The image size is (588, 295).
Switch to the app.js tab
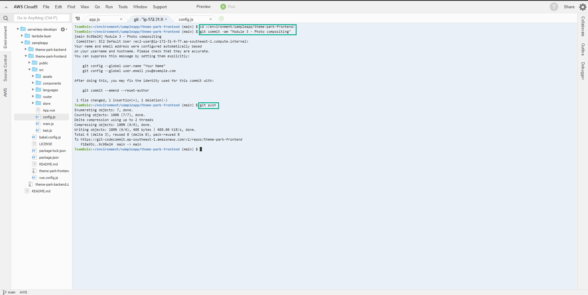pos(95,19)
